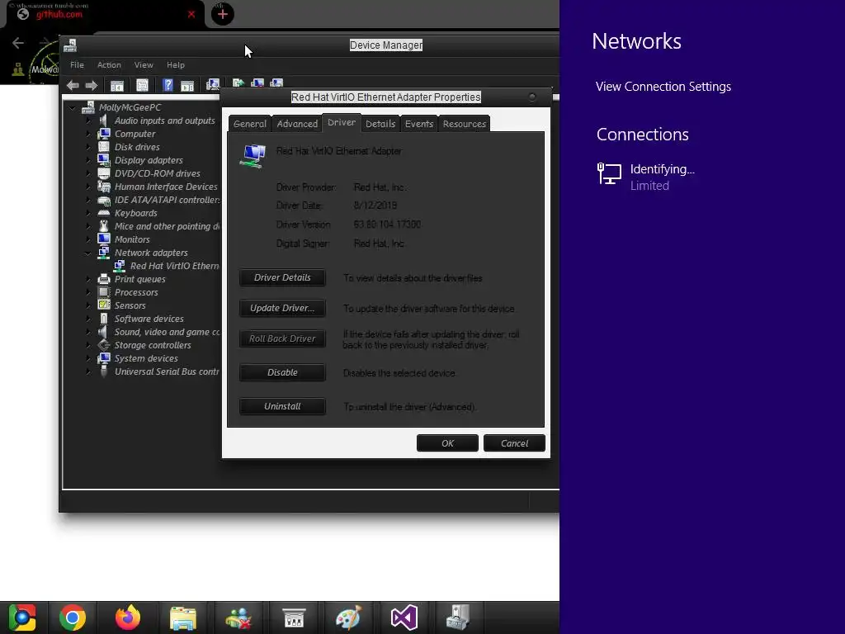Click the browser back arrow behind Device Manager

point(18,43)
